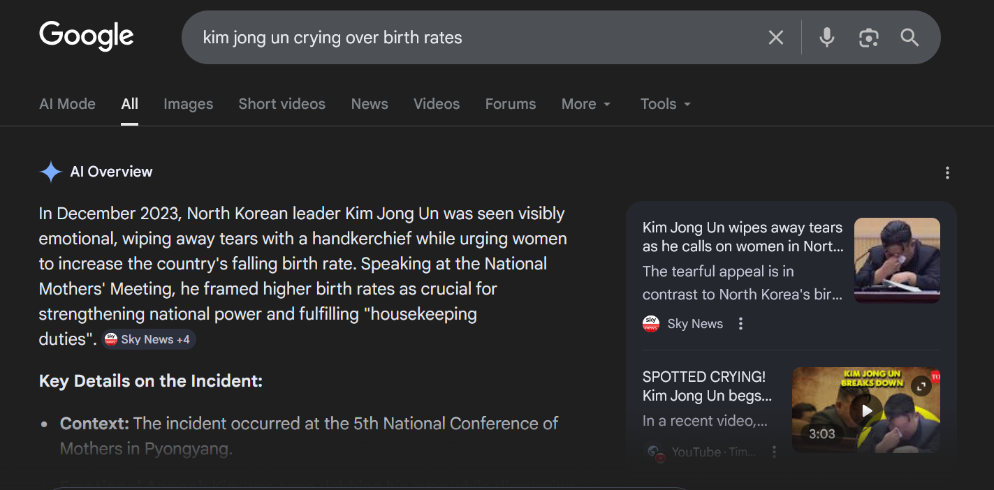Open SPOTTED CRYING YouTube video link
The width and height of the screenshot is (994, 490).
tap(707, 386)
